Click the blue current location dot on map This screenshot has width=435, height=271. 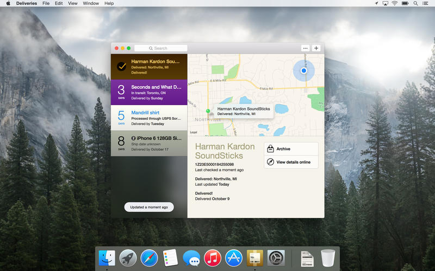304,70
